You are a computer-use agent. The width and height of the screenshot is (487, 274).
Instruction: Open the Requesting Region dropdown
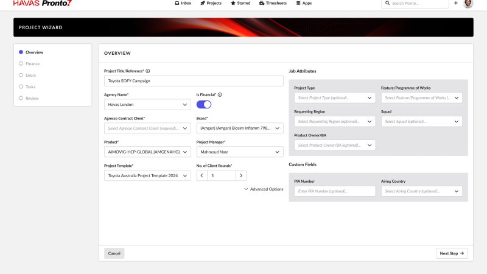[335, 121]
